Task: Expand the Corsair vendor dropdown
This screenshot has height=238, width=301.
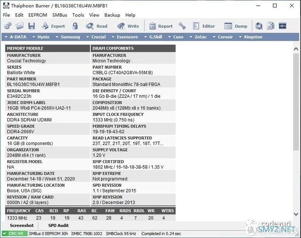Action: 223,37
